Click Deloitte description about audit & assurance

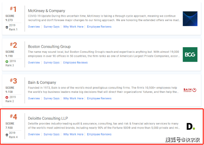(104, 126)
